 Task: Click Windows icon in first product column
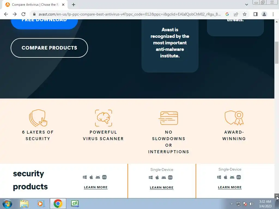85,177
